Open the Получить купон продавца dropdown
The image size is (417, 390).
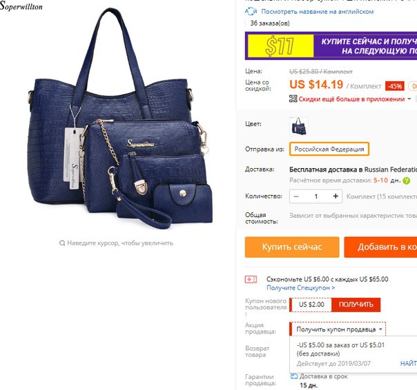(x=337, y=329)
